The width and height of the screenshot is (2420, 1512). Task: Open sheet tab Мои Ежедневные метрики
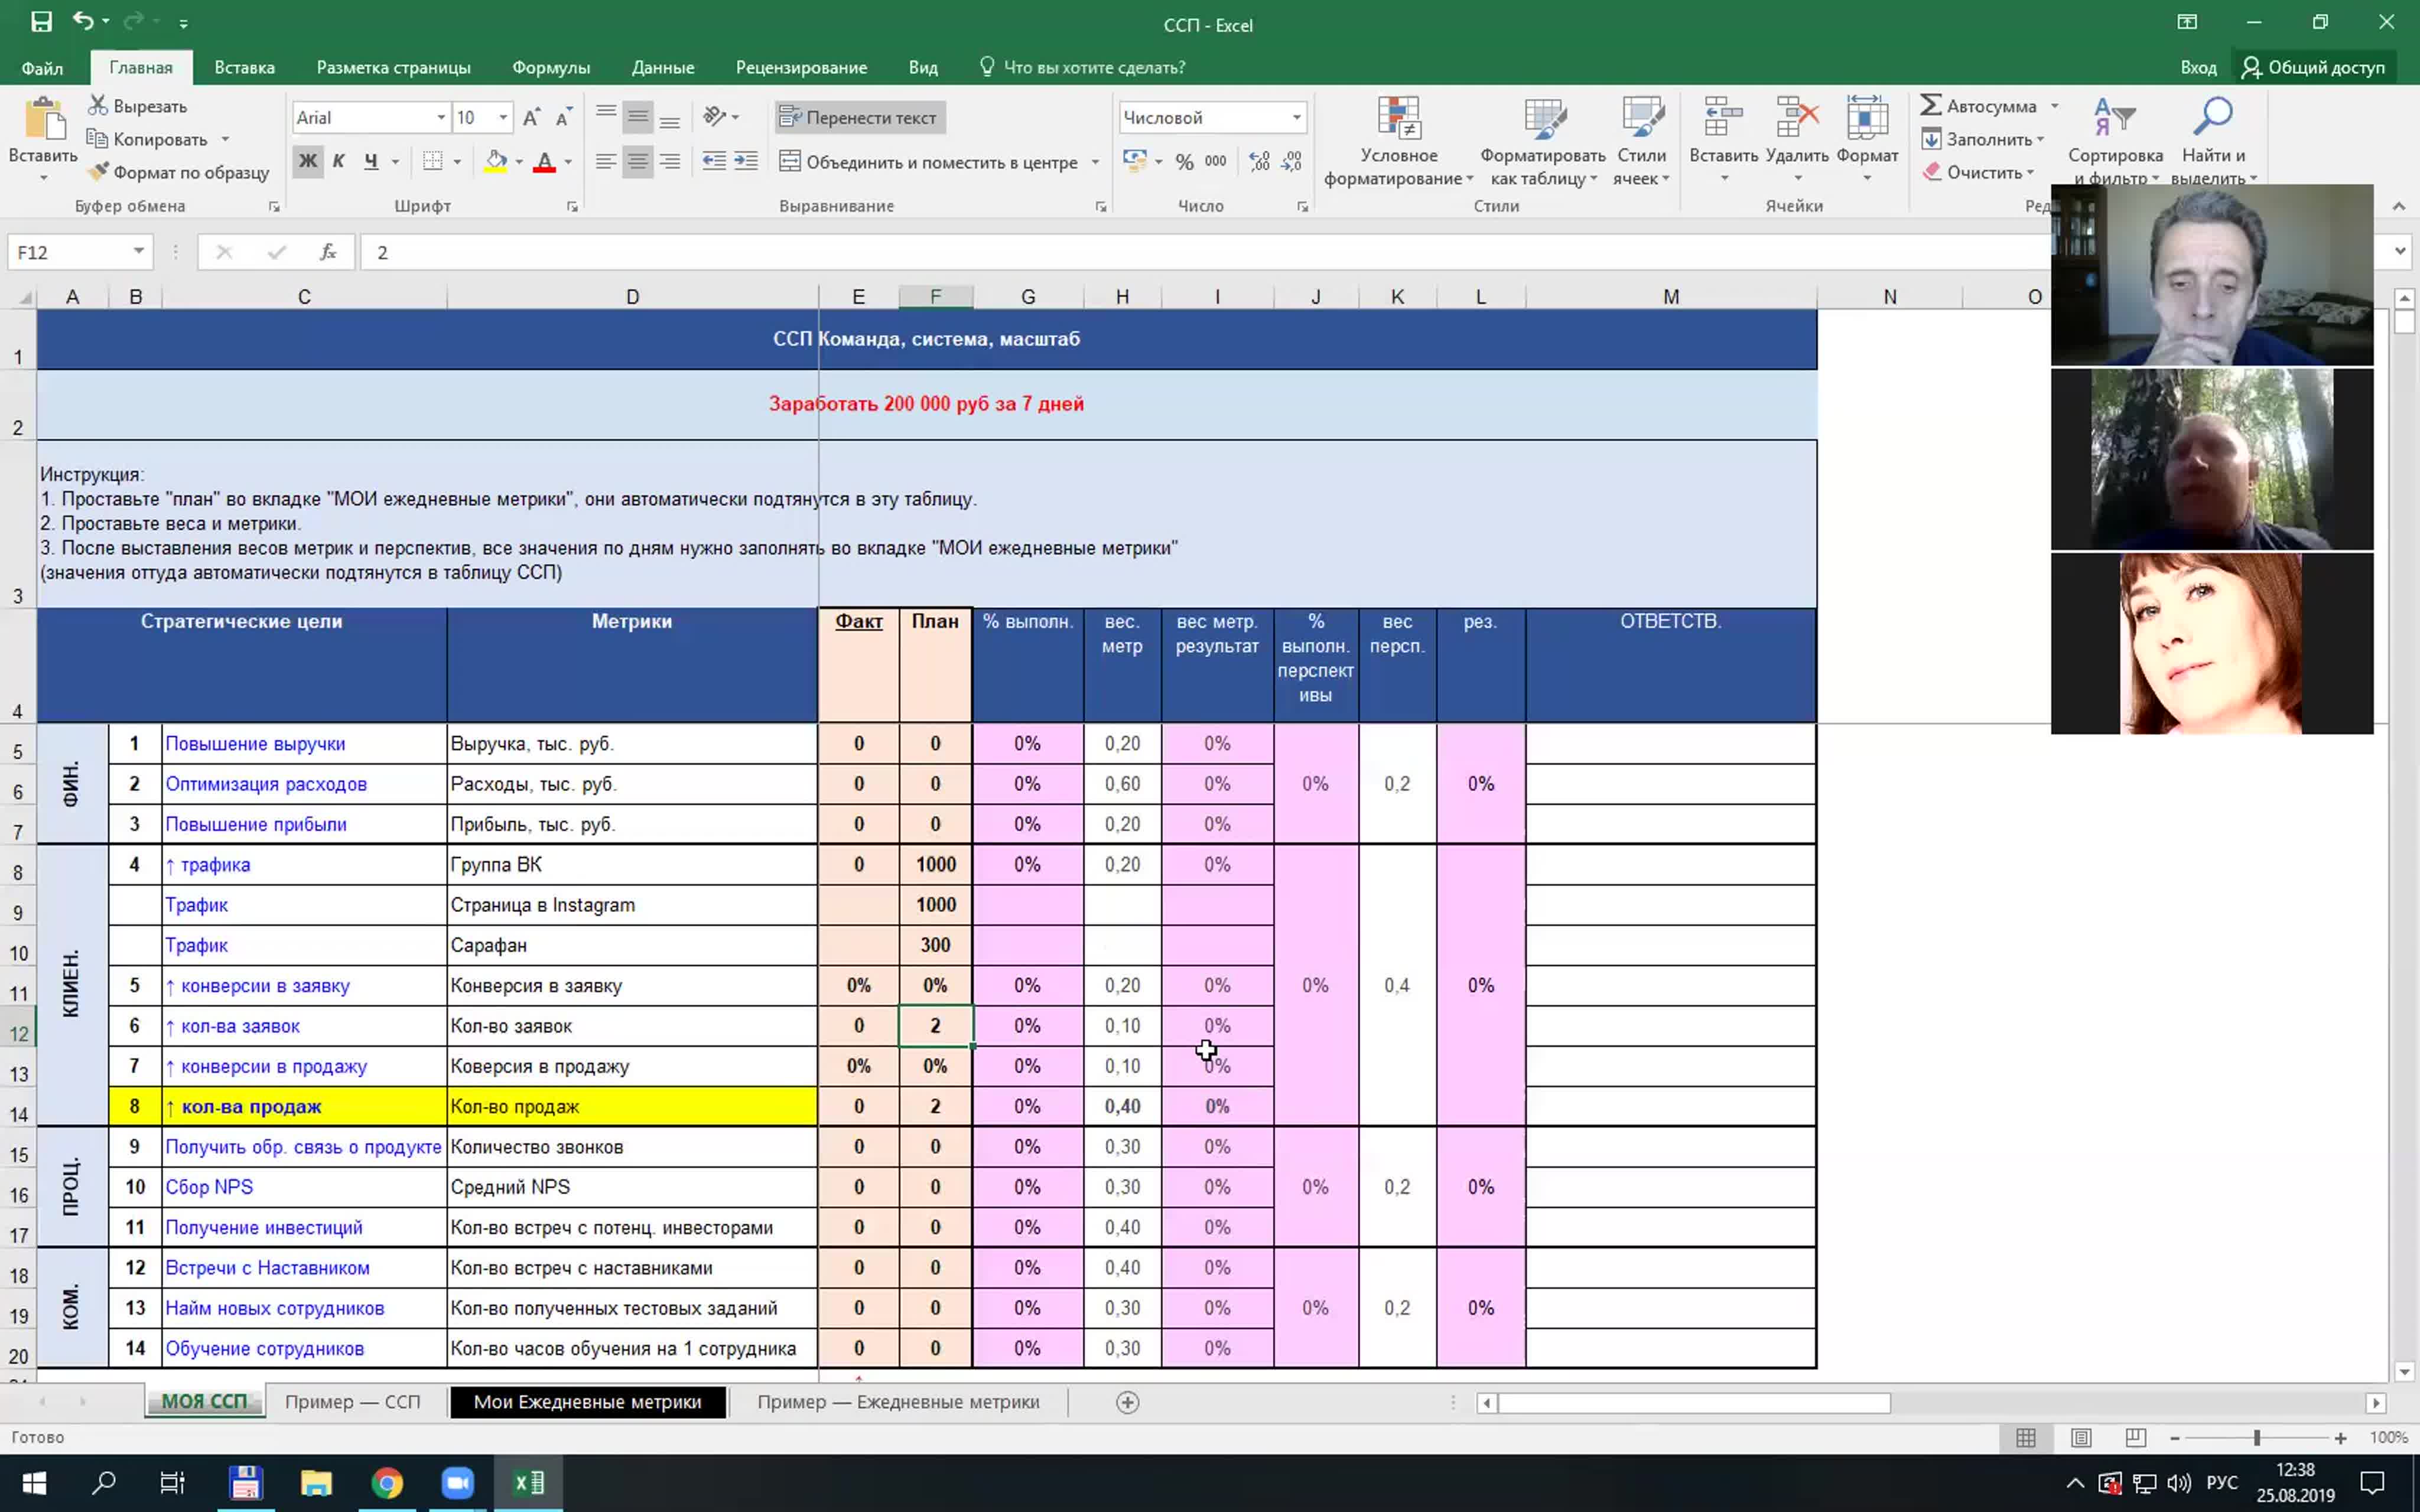(587, 1401)
